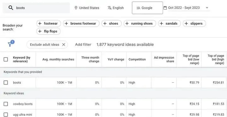Click 1,877 keyword ideas available text
This screenshot has width=227, height=117.
[125, 44]
